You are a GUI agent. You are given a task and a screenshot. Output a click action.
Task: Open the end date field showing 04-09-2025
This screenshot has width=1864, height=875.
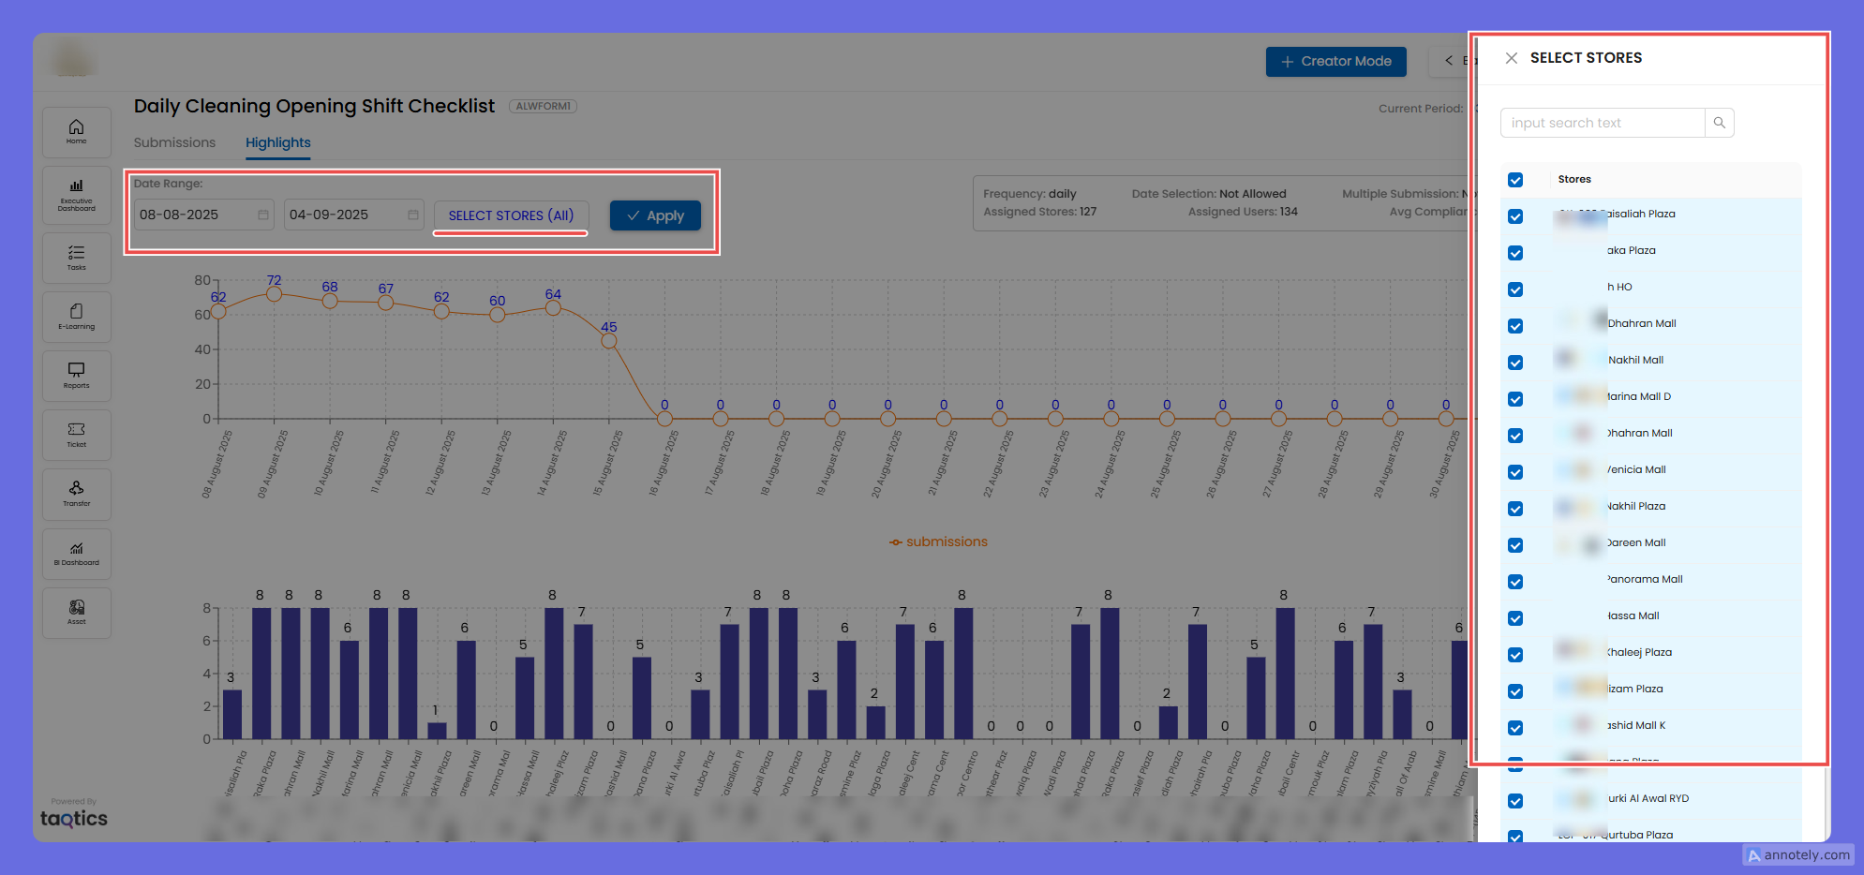[x=353, y=215]
